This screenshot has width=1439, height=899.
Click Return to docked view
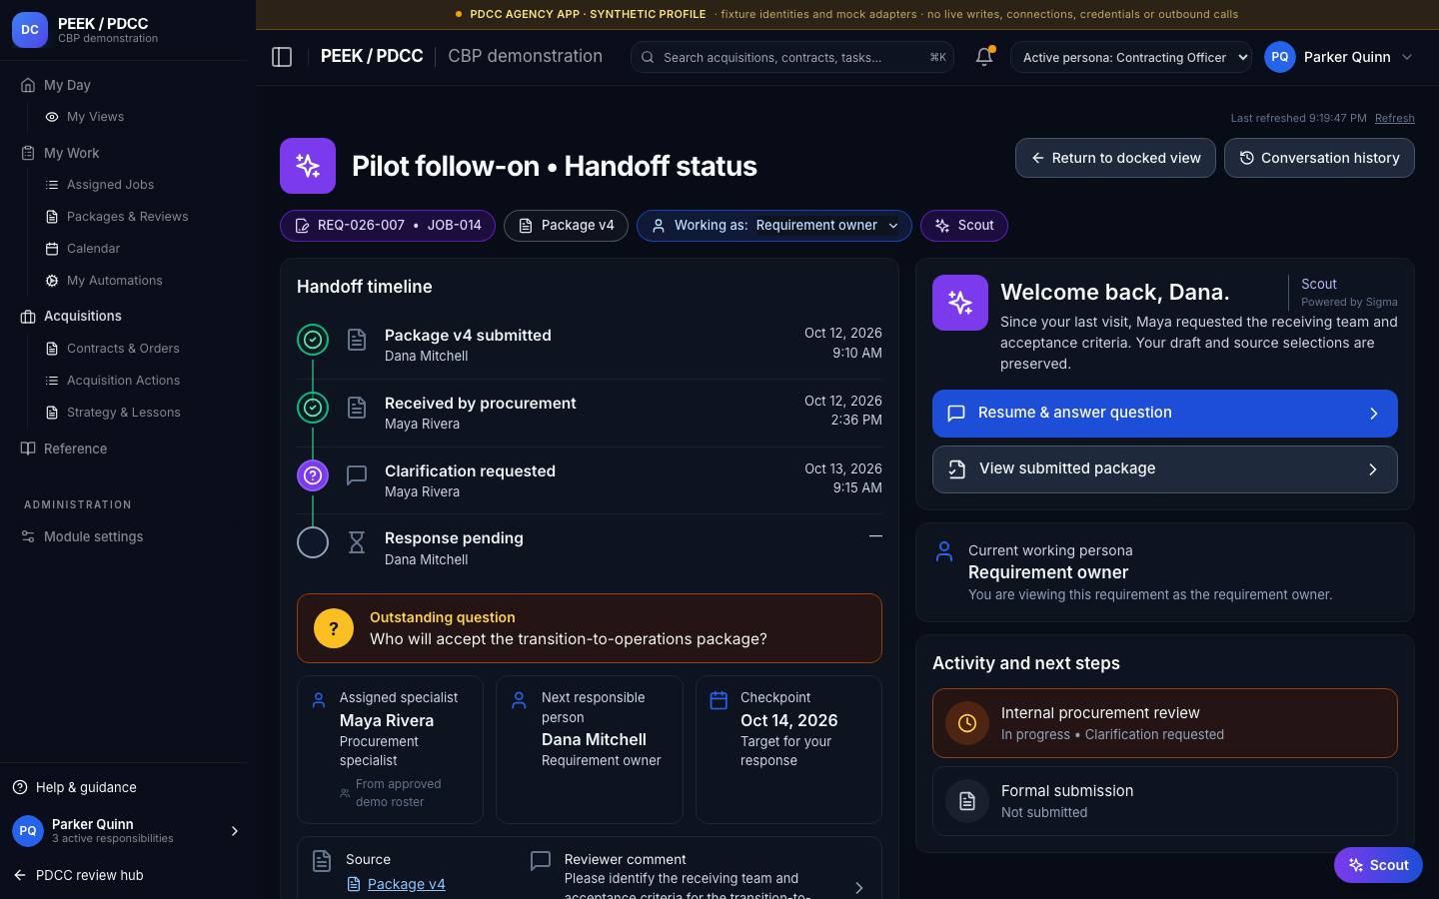point(1115,158)
